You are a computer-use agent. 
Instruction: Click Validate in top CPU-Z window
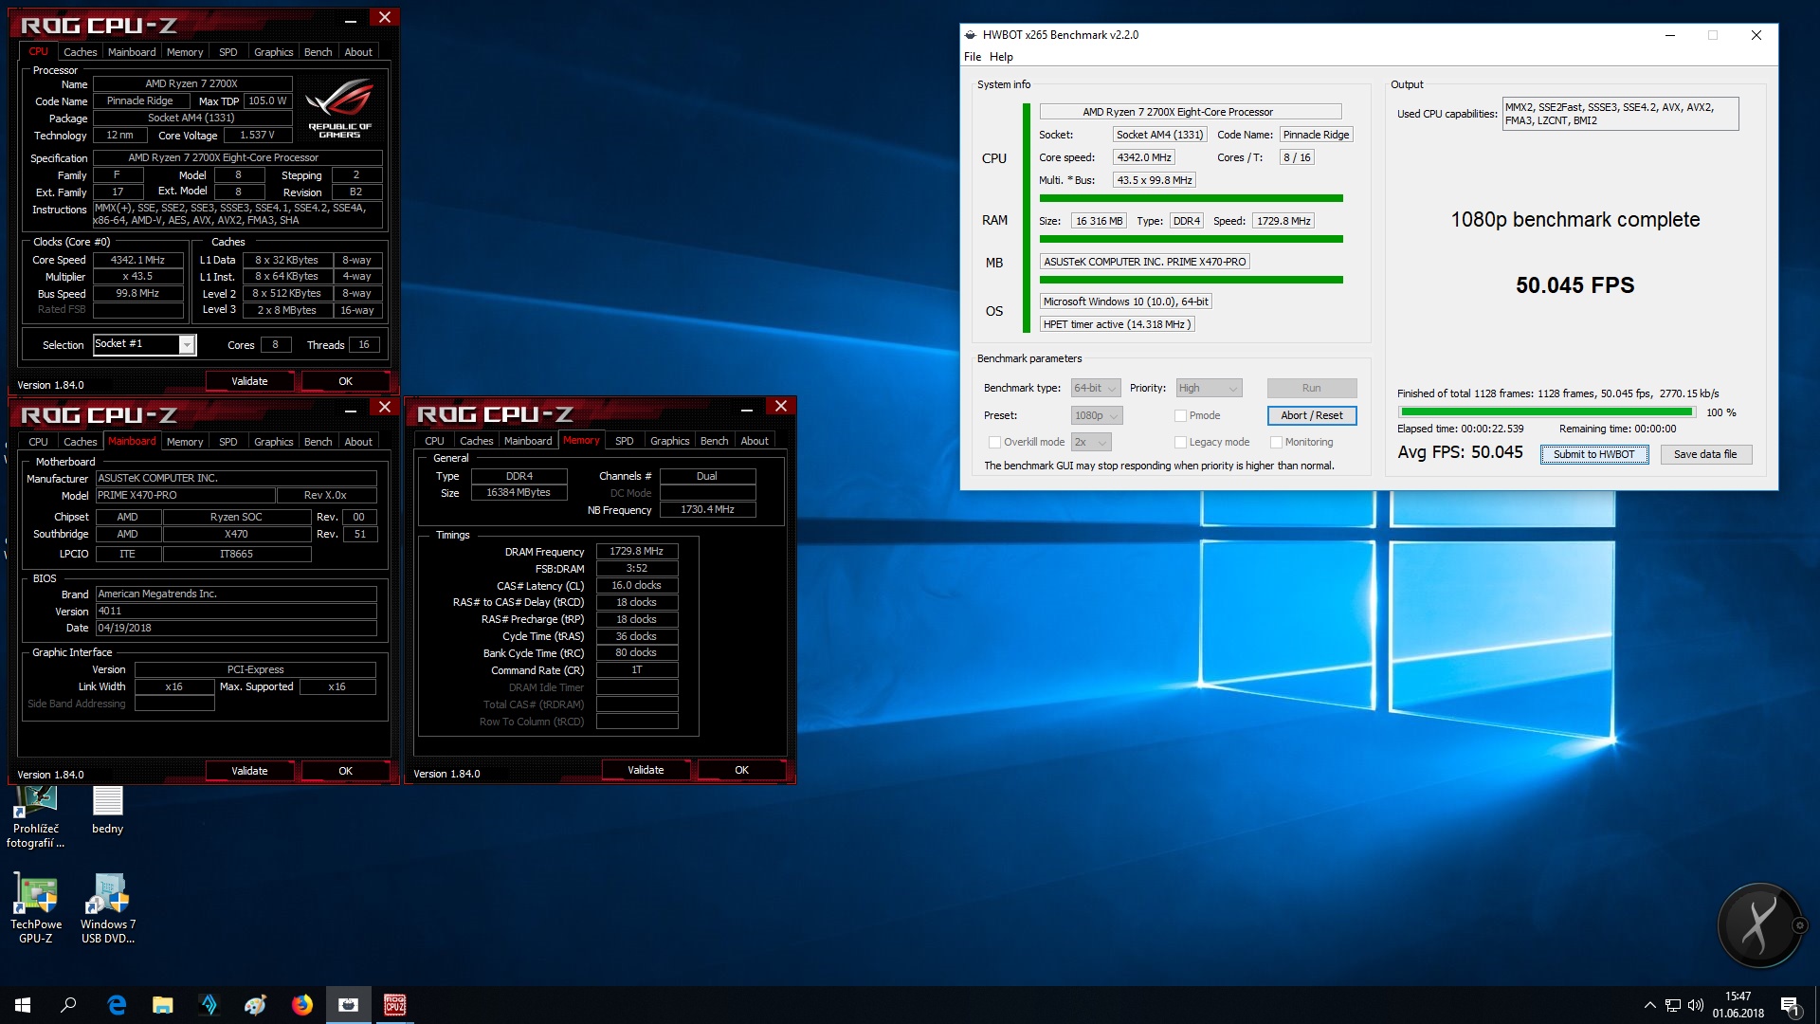coord(249,381)
